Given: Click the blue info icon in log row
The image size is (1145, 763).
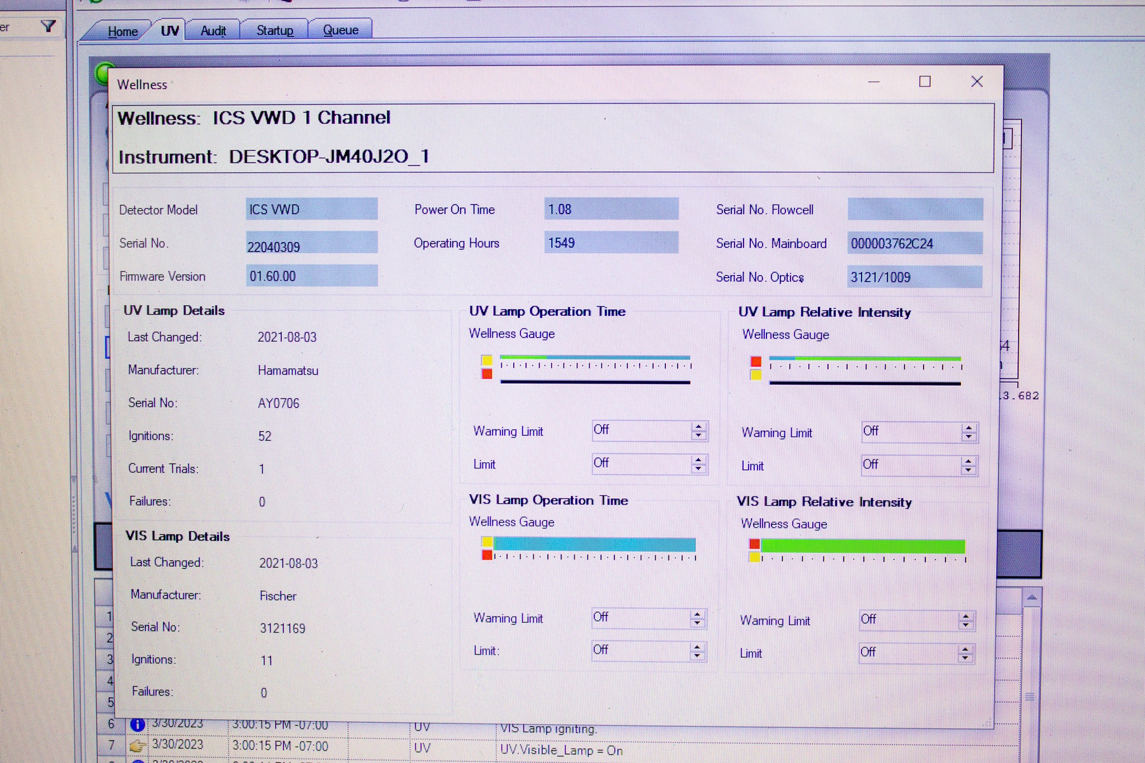Looking at the screenshot, I should click(x=138, y=724).
